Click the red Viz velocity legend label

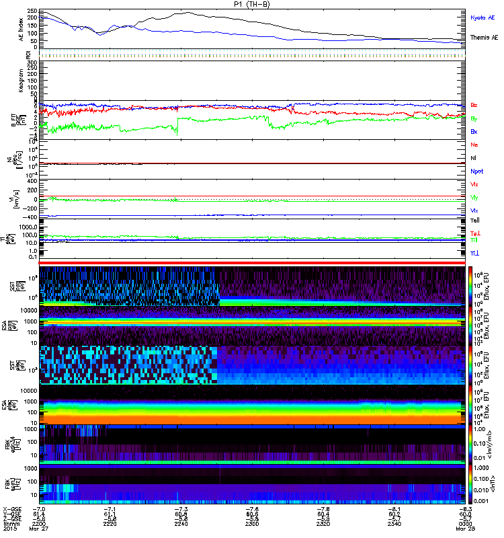coord(474,184)
